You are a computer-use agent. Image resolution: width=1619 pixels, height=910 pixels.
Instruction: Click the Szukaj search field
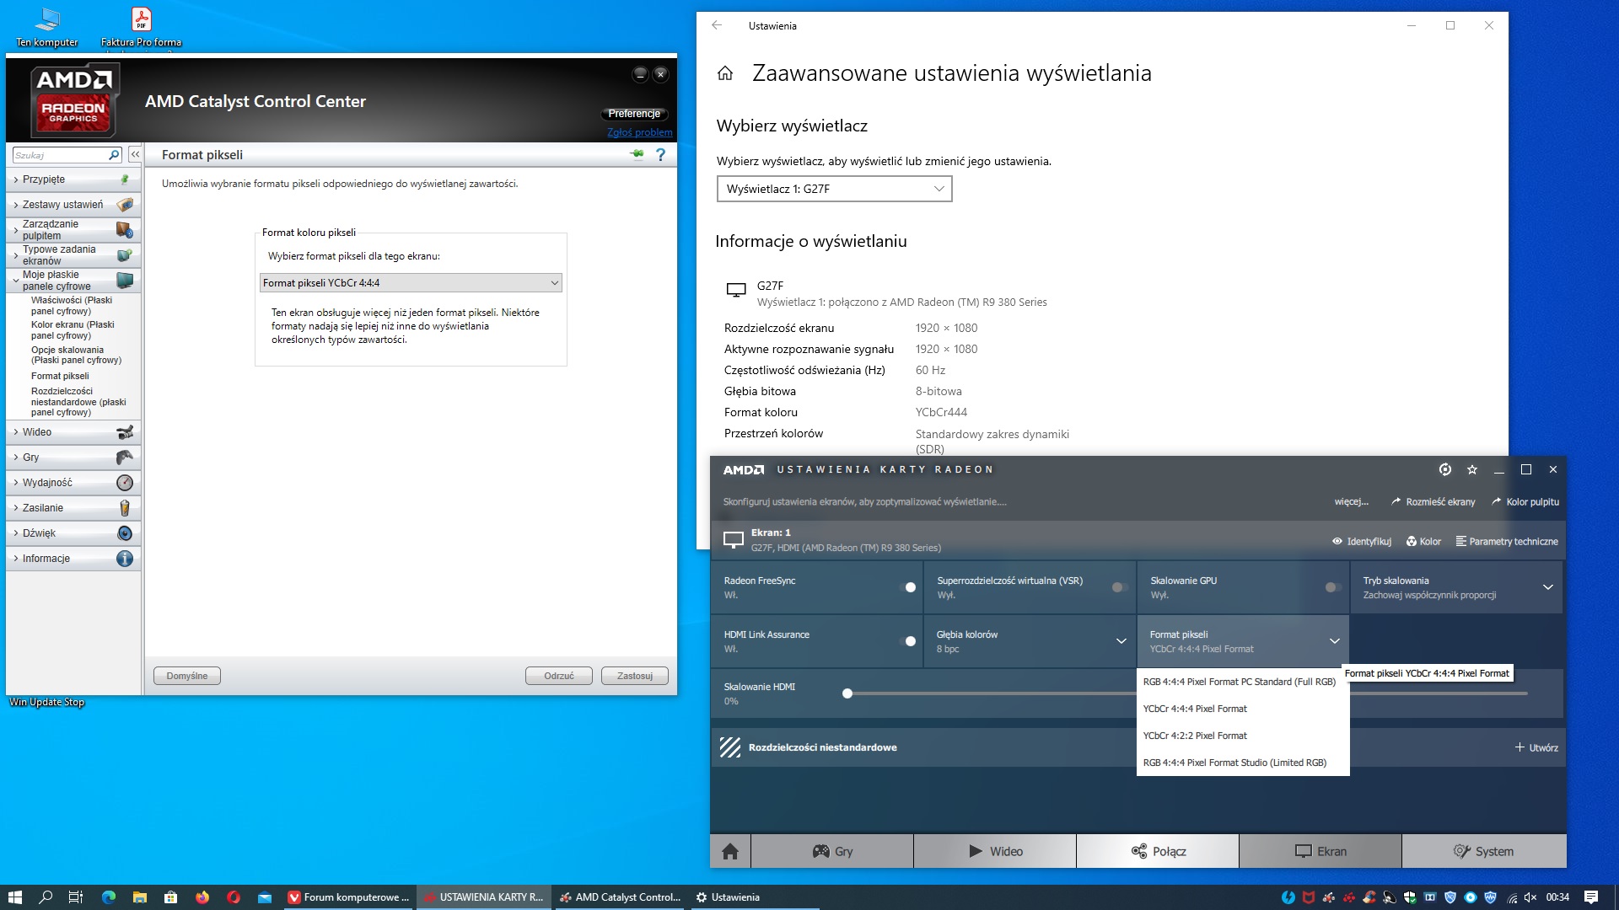click(x=61, y=155)
